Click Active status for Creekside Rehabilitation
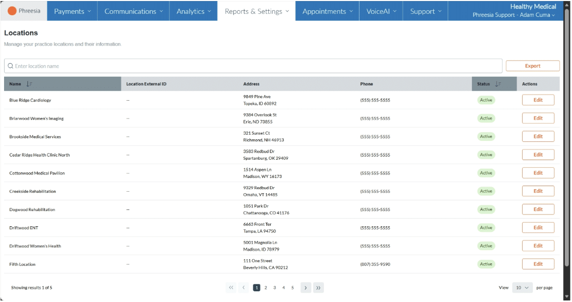Screen dimensions: 572x302 486,191
